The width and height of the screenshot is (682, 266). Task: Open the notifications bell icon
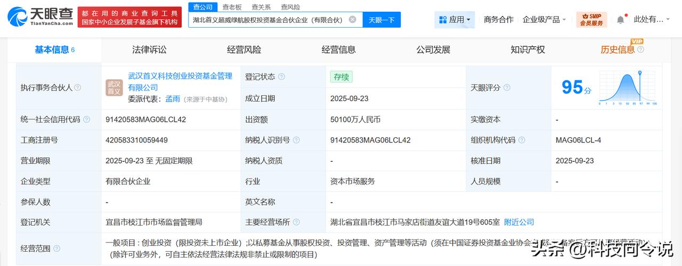pyautogui.click(x=621, y=20)
